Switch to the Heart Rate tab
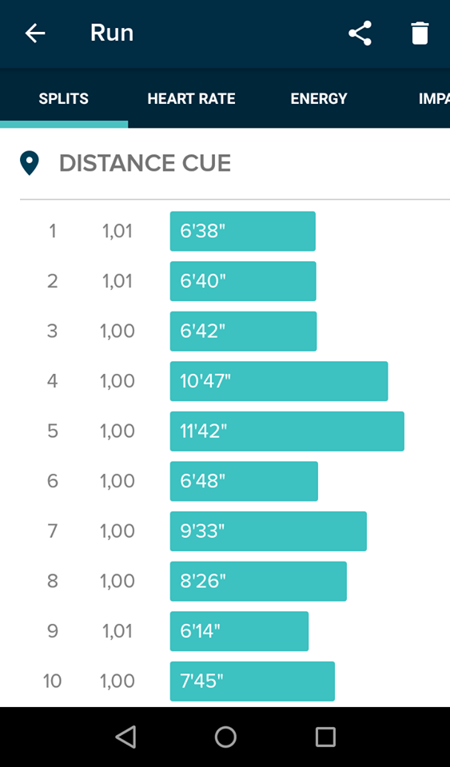Screen dimensions: 450x767 click(191, 98)
